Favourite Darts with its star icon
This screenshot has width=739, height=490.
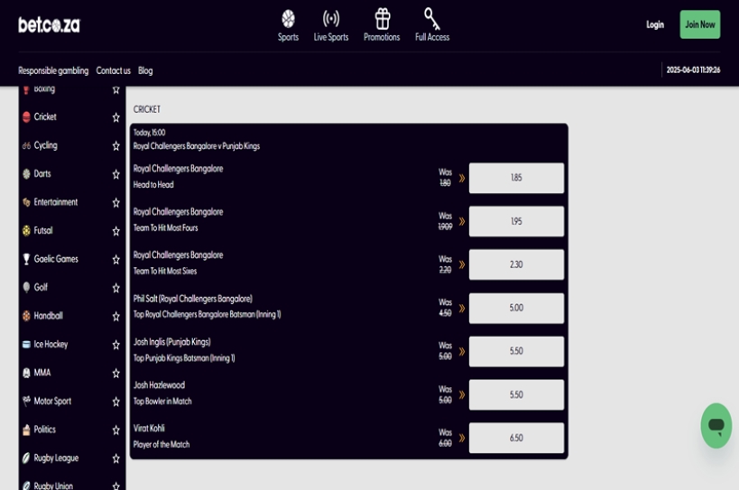(x=115, y=174)
